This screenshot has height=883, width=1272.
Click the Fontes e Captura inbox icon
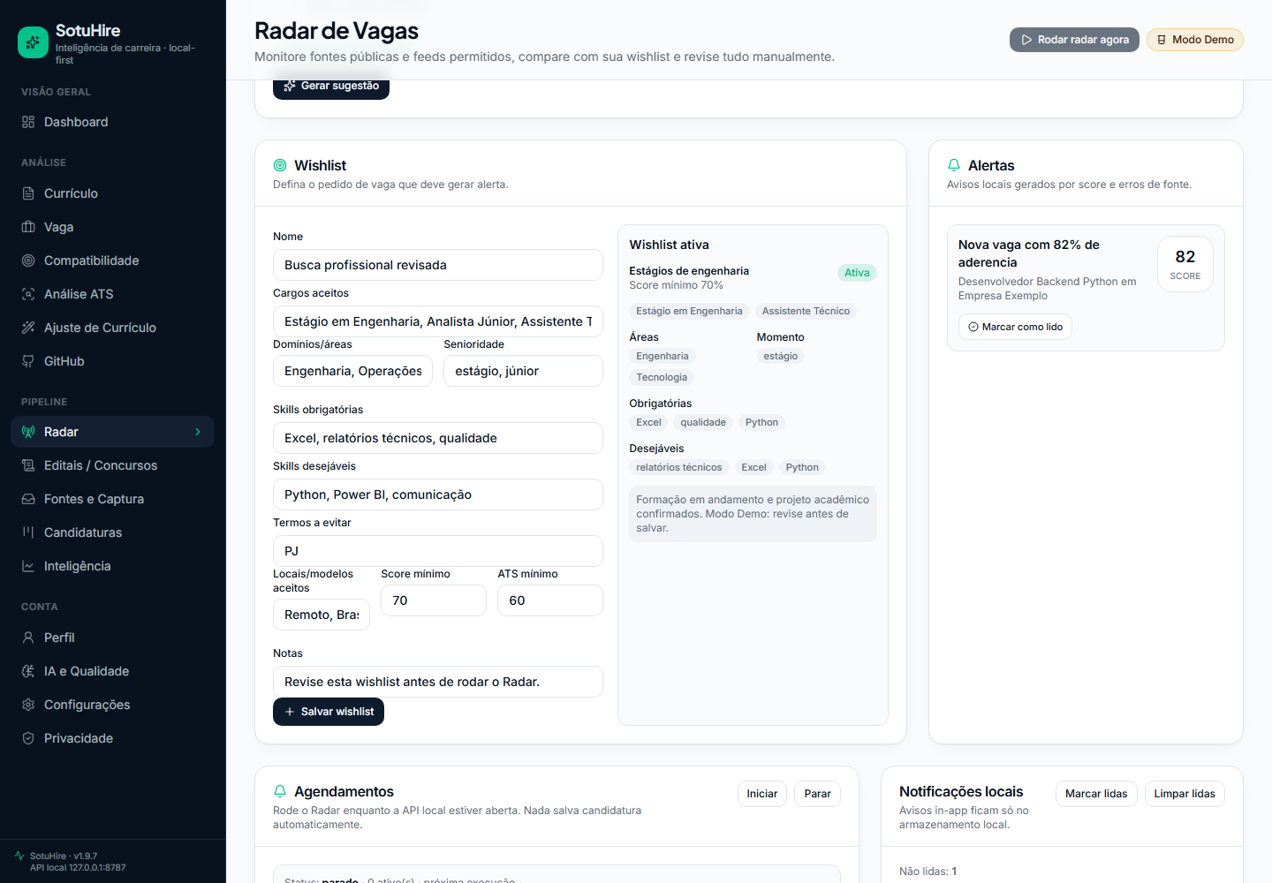(28, 499)
